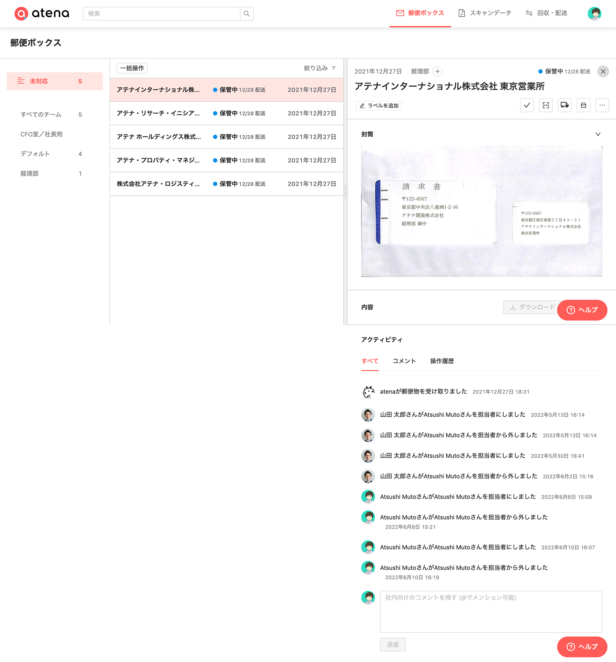Viewport: 616px width, 662px height.
Task: Open the user avatar profile menu
Action: [594, 14]
